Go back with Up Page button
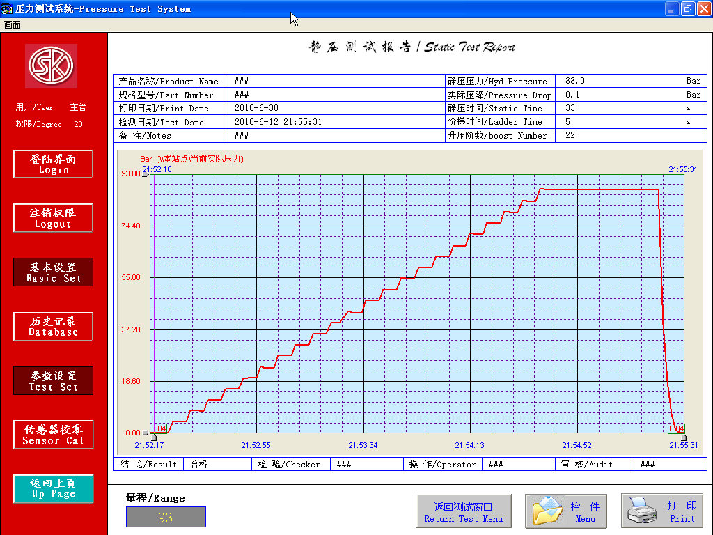 (x=53, y=488)
